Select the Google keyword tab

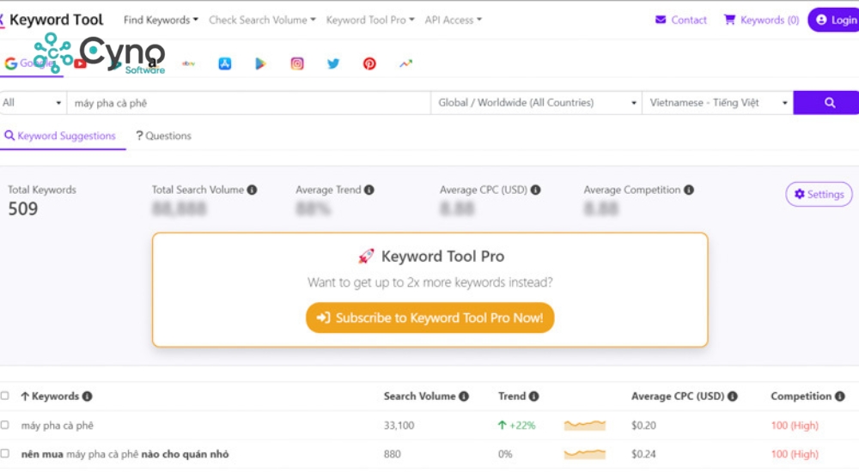31,64
